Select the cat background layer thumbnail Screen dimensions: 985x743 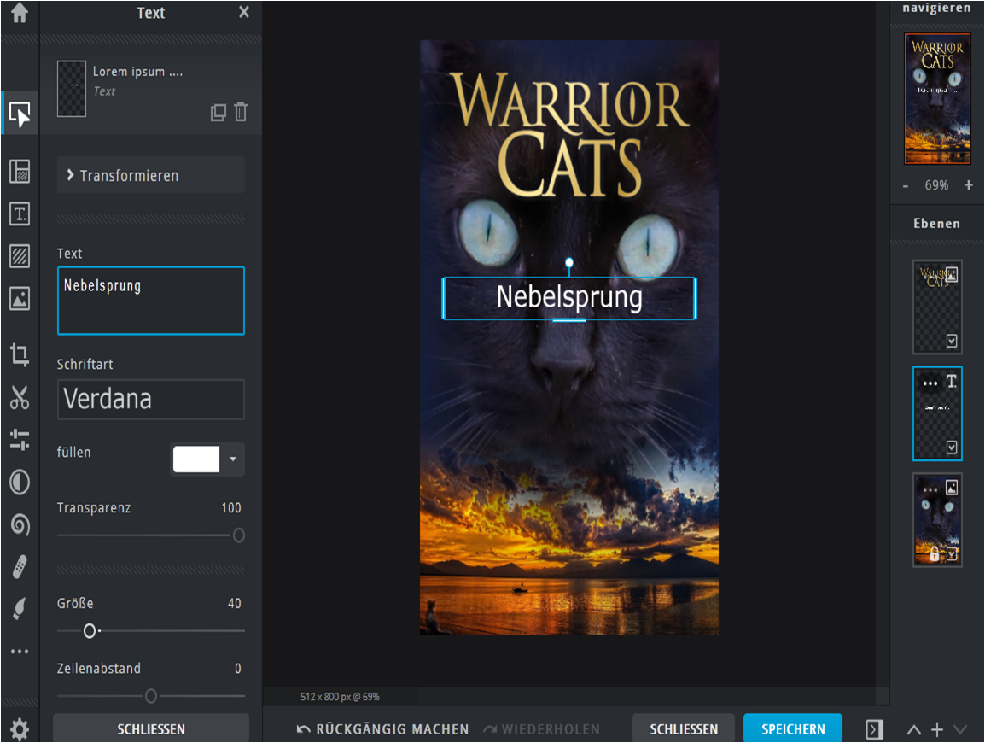(x=936, y=520)
